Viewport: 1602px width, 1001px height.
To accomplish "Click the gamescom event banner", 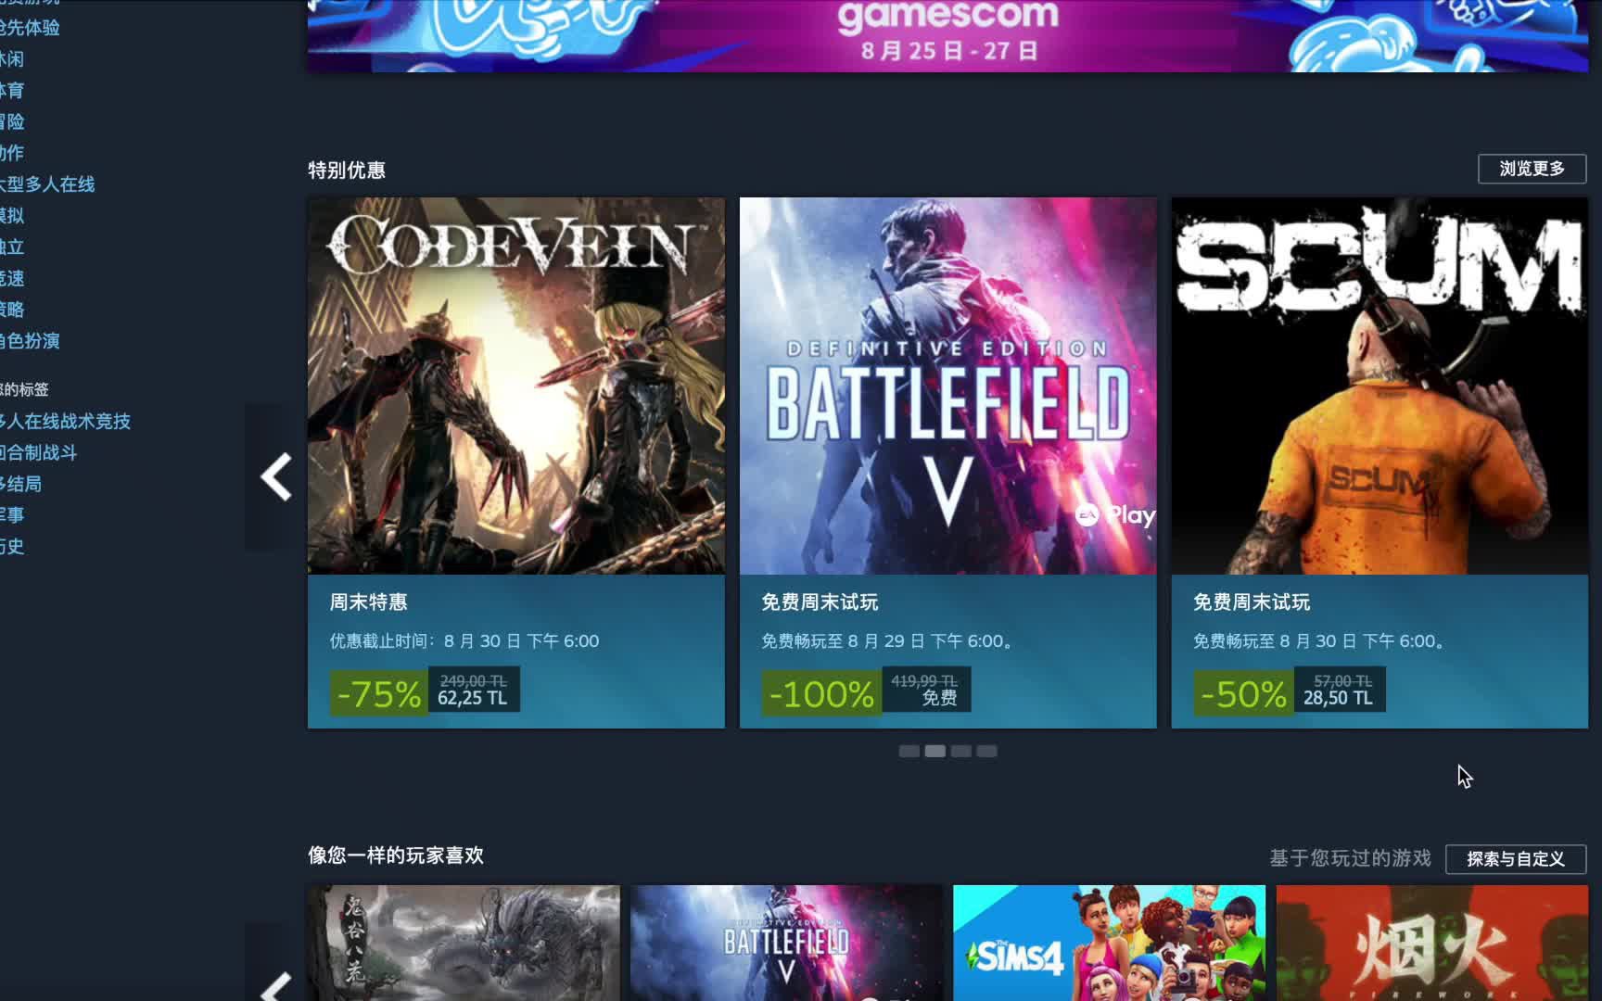I will [947, 35].
